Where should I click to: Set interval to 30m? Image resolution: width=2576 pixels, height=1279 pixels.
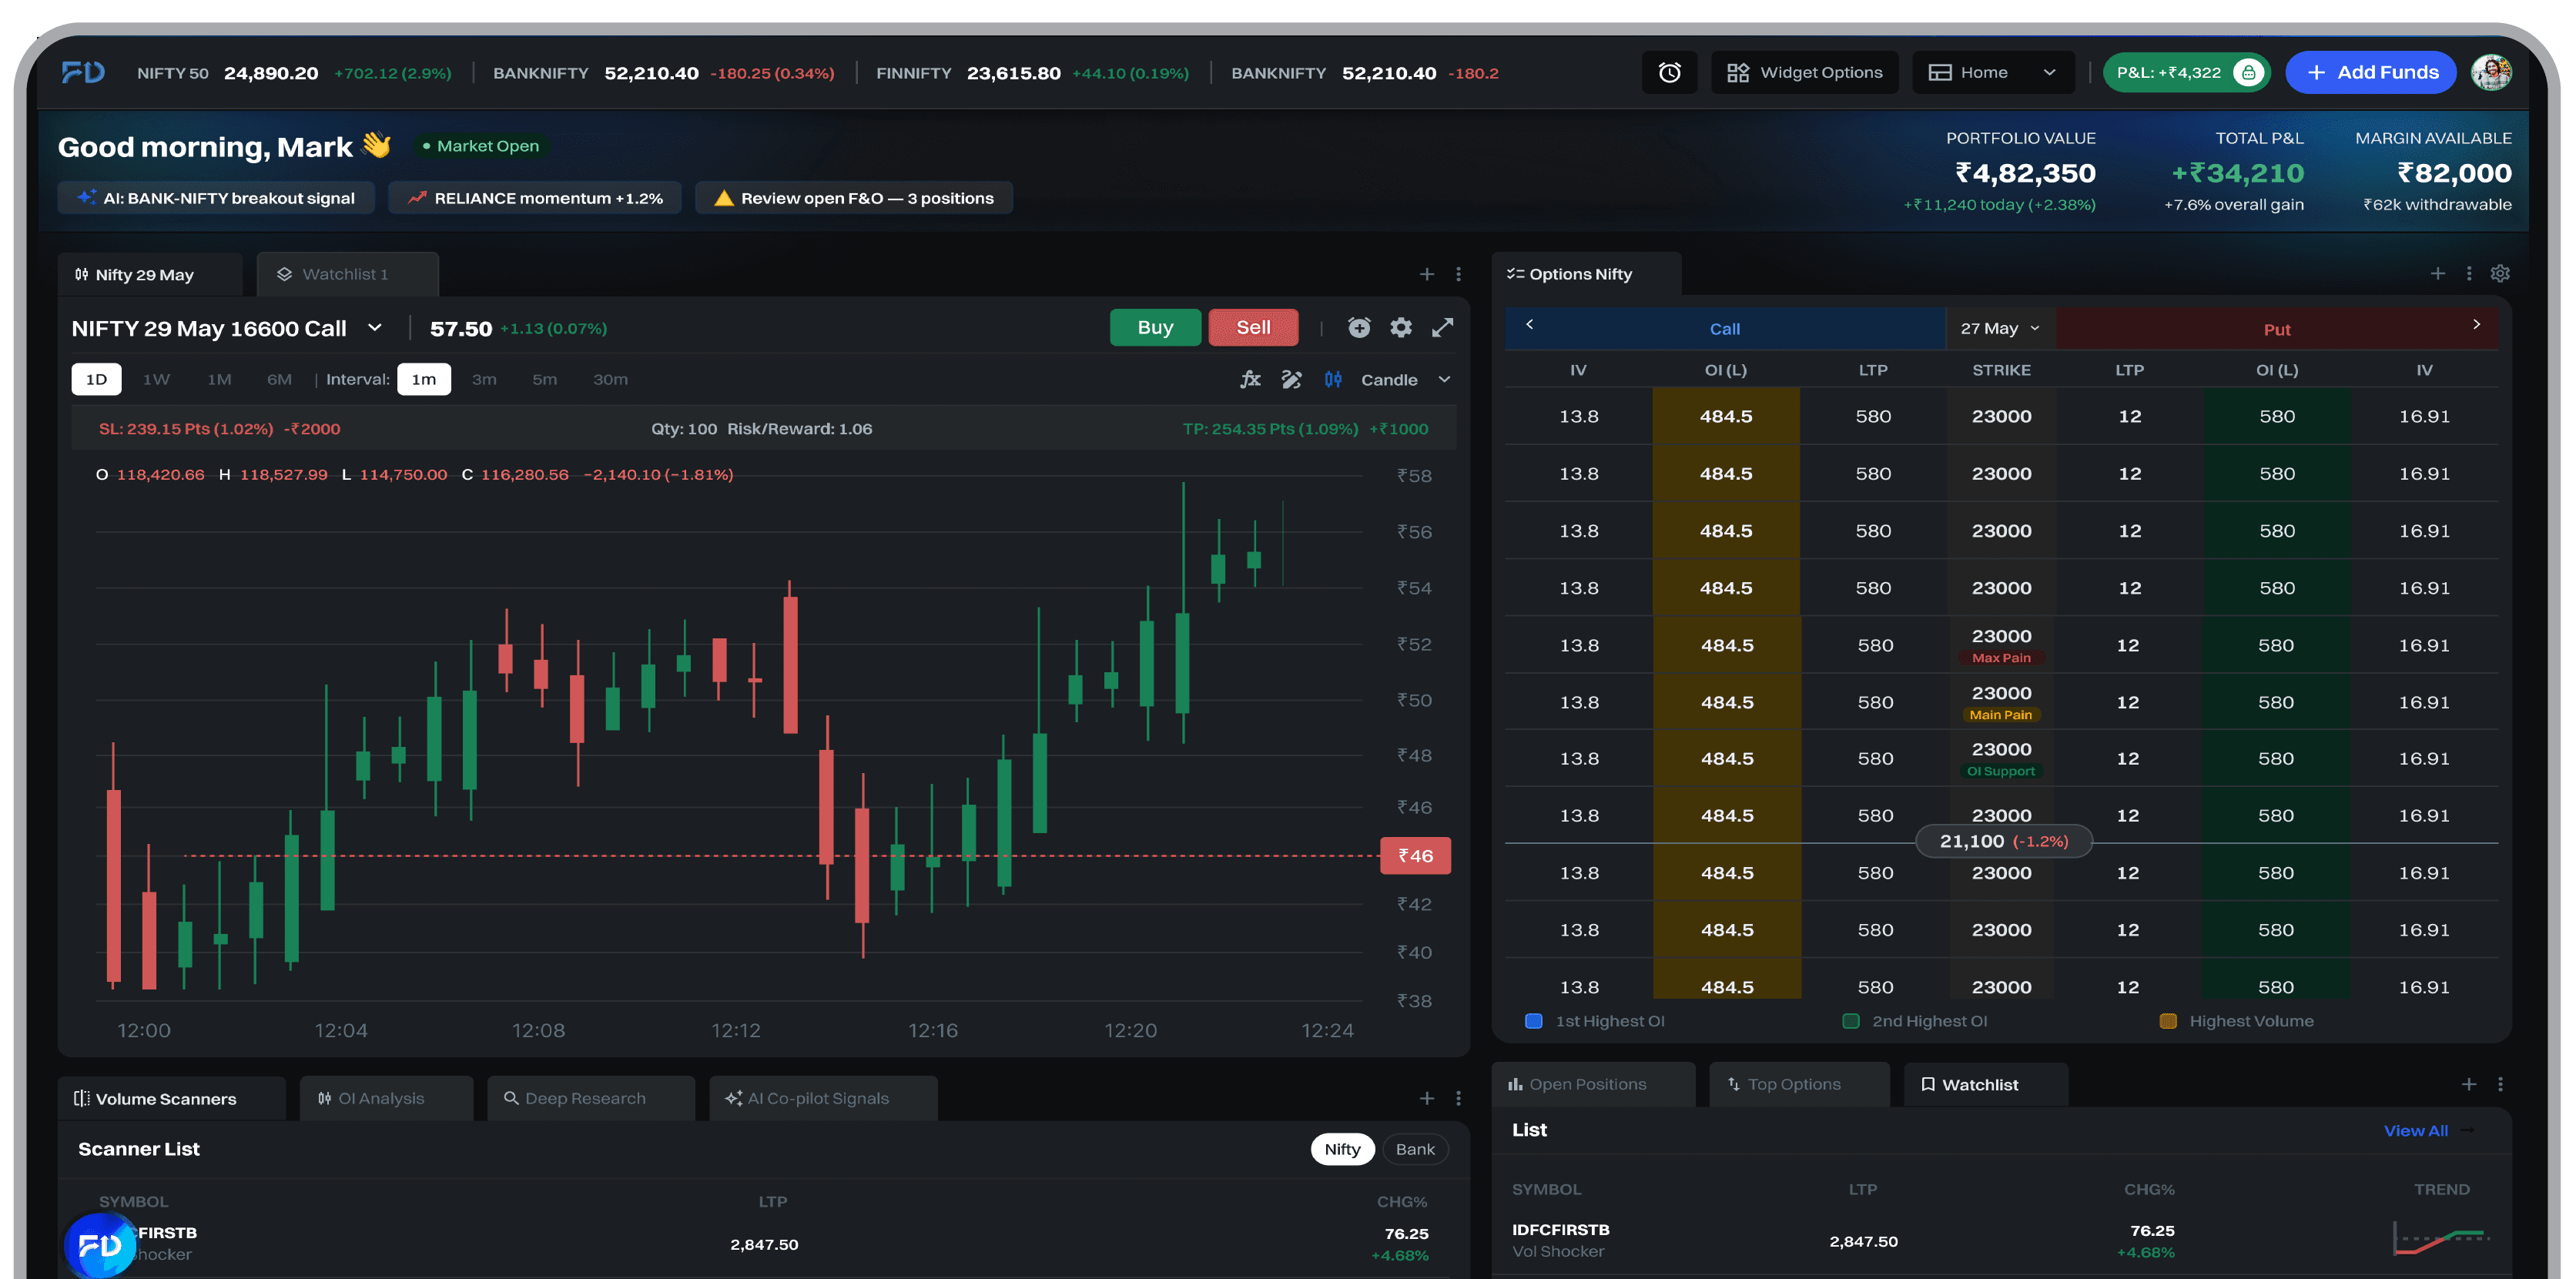[x=610, y=379]
